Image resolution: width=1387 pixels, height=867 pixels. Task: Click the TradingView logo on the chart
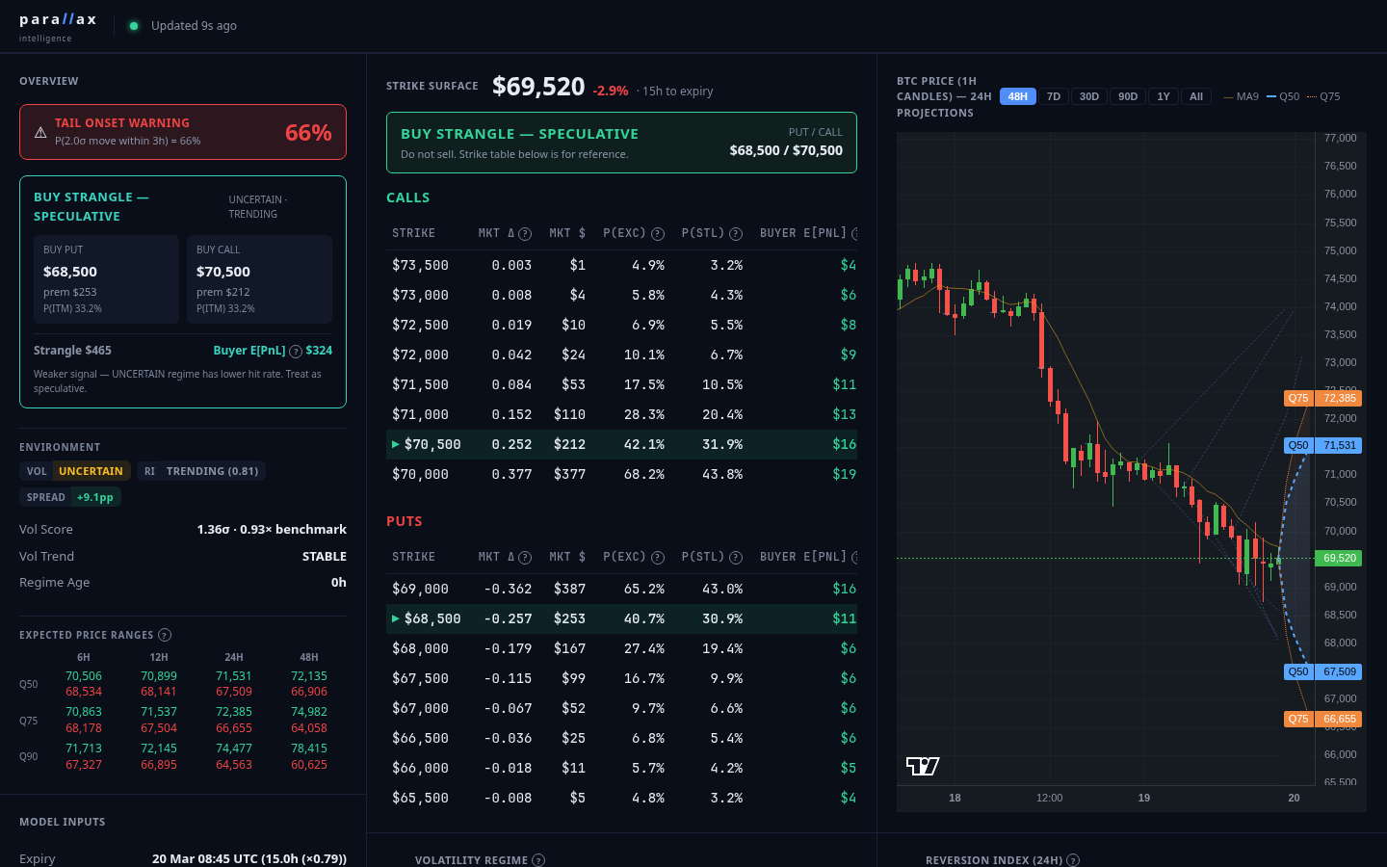[x=922, y=764]
